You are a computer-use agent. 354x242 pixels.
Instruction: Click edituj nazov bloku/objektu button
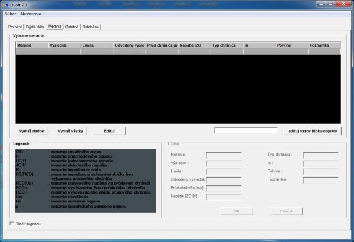(313, 131)
